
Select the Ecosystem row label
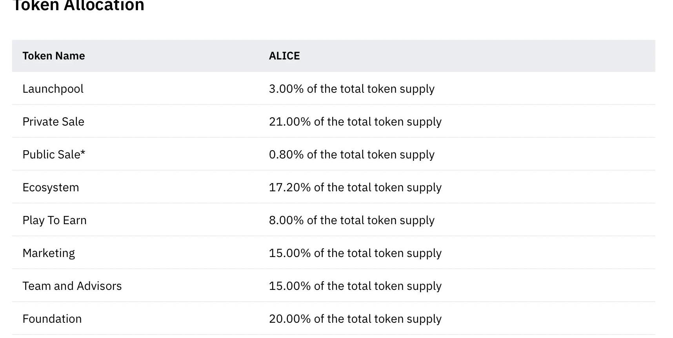(x=51, y=187)
